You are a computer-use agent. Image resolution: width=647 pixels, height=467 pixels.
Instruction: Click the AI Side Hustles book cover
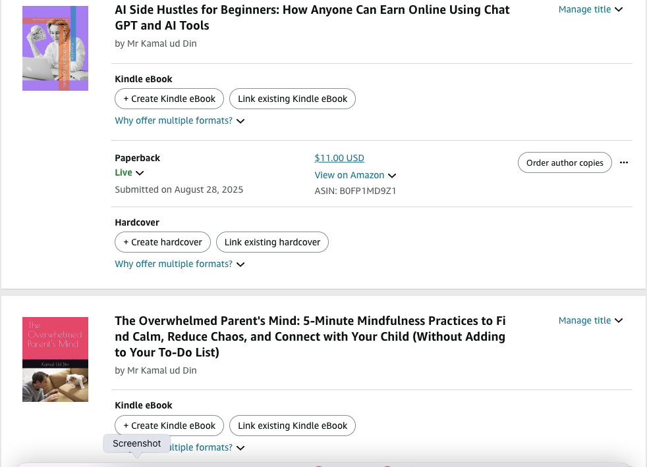click(x=55, y=48)
